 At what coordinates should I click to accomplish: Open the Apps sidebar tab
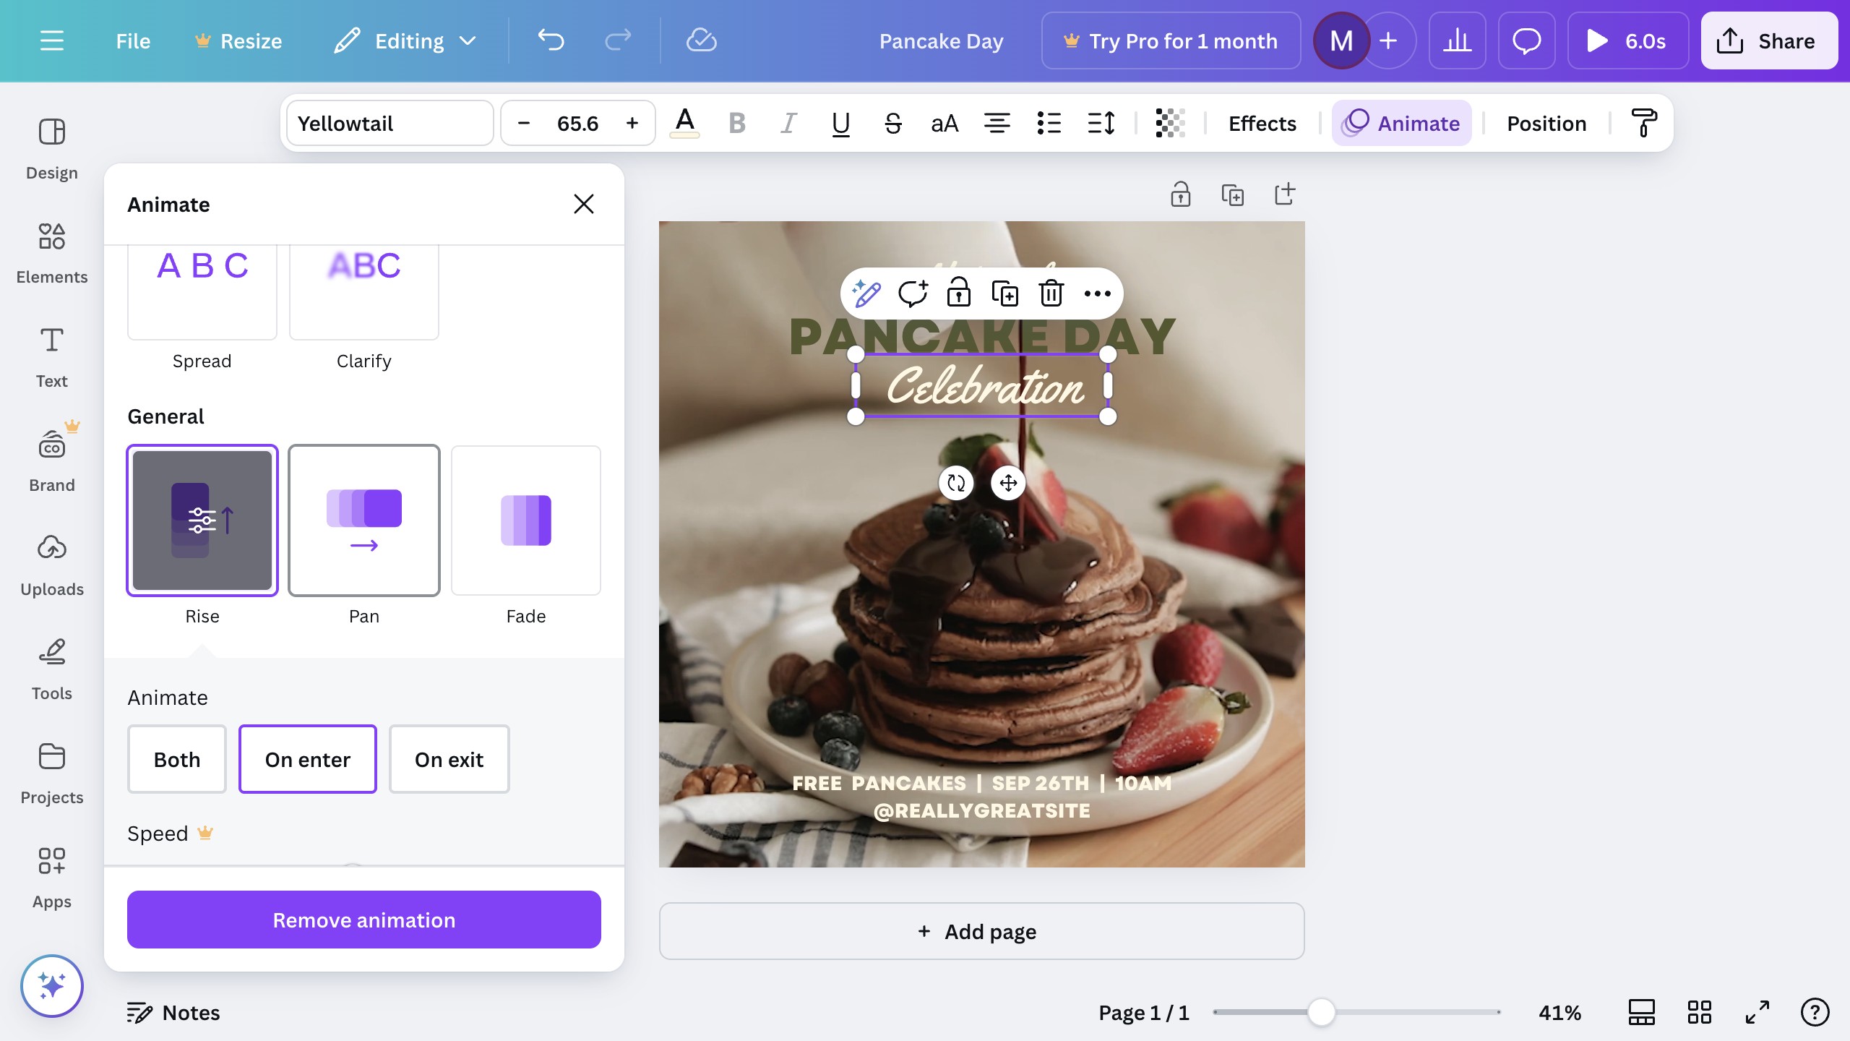point(52,878)
